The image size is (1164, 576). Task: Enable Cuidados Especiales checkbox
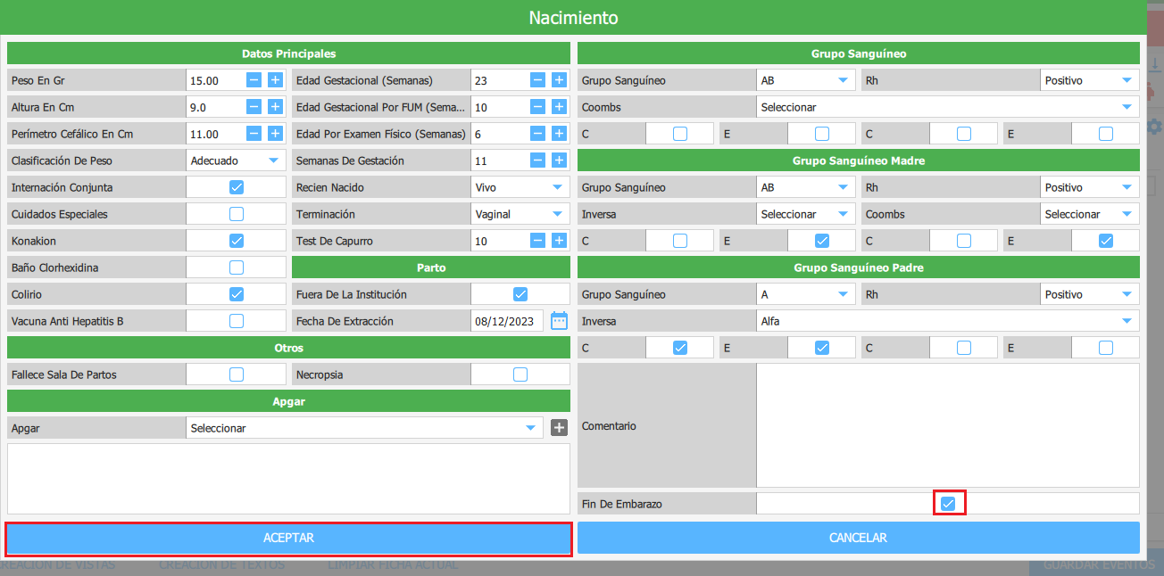pyautogui.click(x=237, y=214)
